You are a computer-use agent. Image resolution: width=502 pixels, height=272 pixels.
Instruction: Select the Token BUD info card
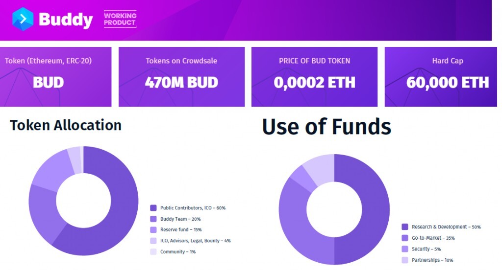55,76
